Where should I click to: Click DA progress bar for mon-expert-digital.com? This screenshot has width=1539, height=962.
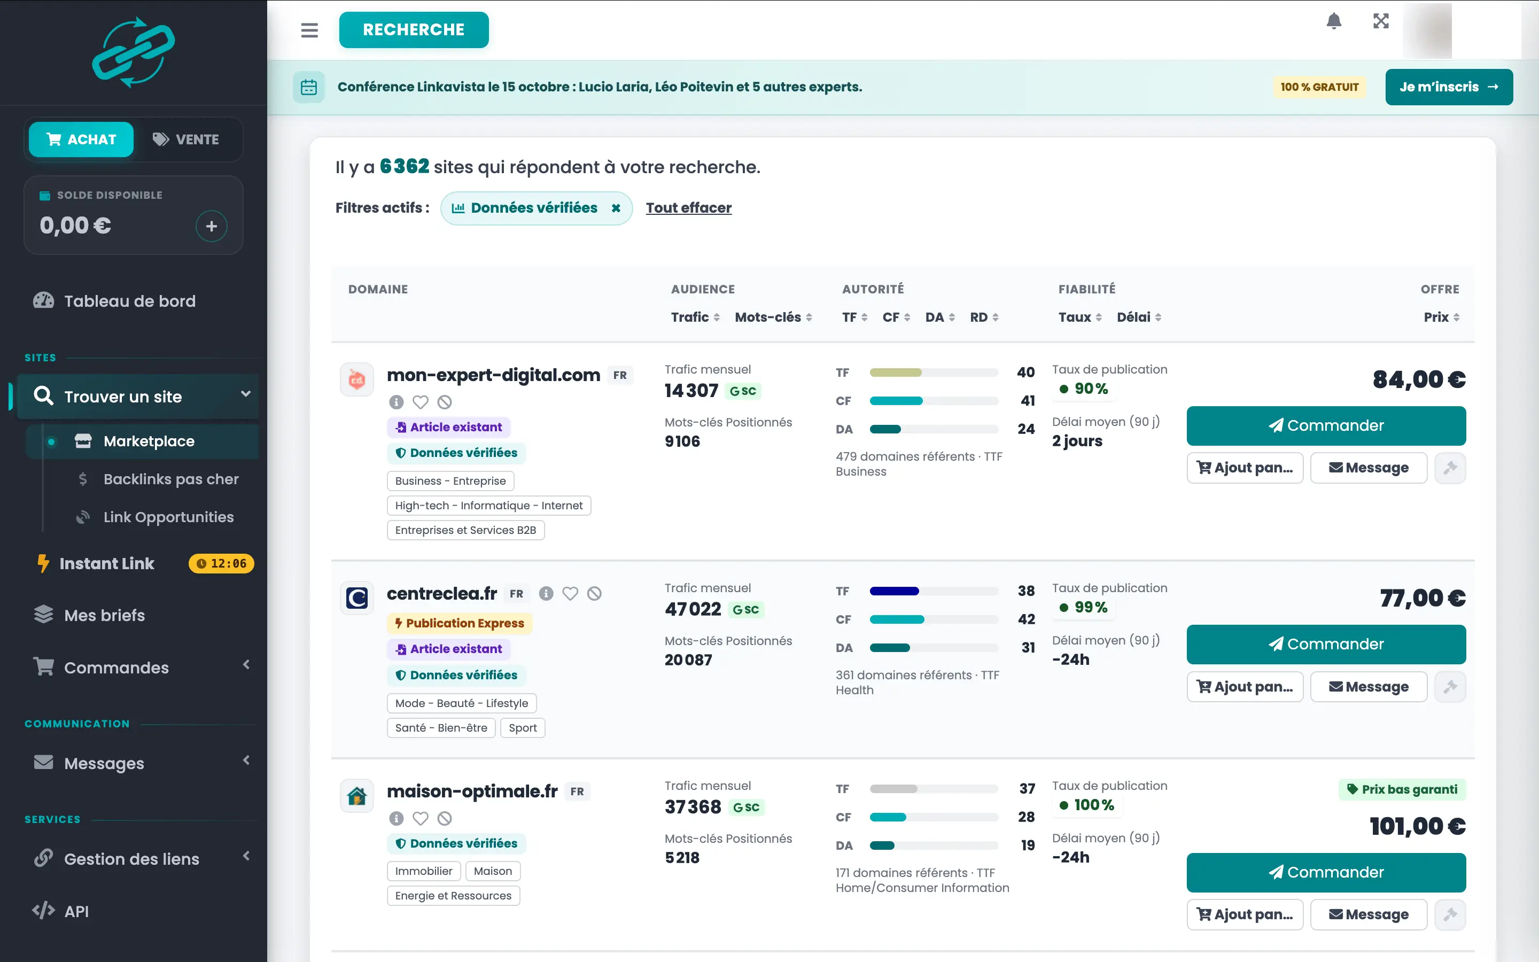pos(934,430)
